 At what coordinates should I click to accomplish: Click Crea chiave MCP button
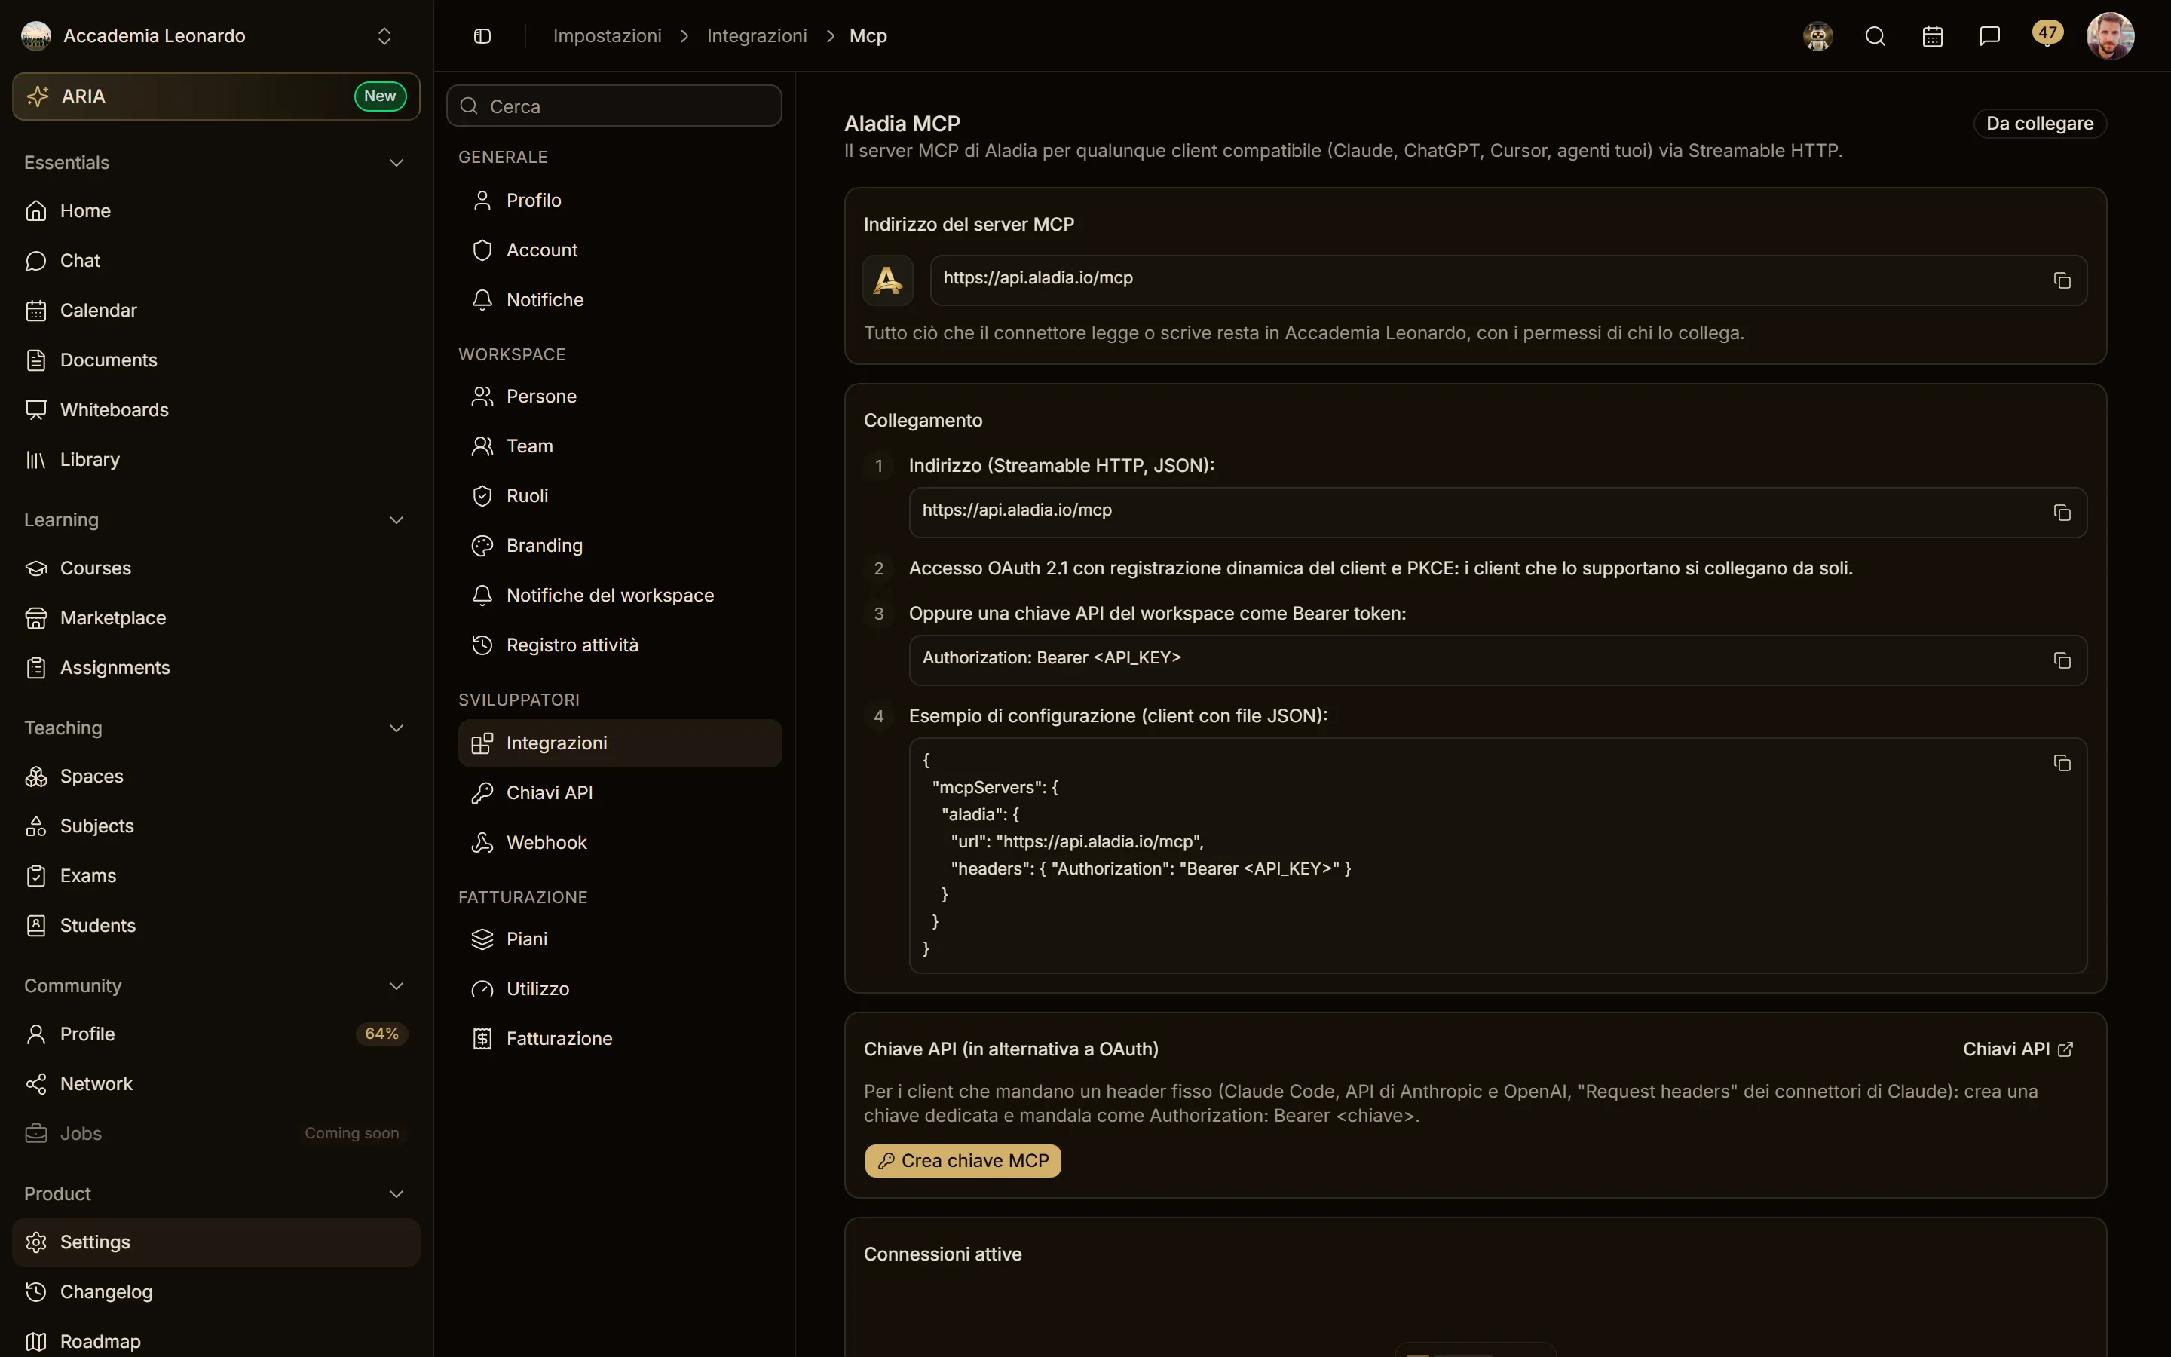[x=963, y=1160]
